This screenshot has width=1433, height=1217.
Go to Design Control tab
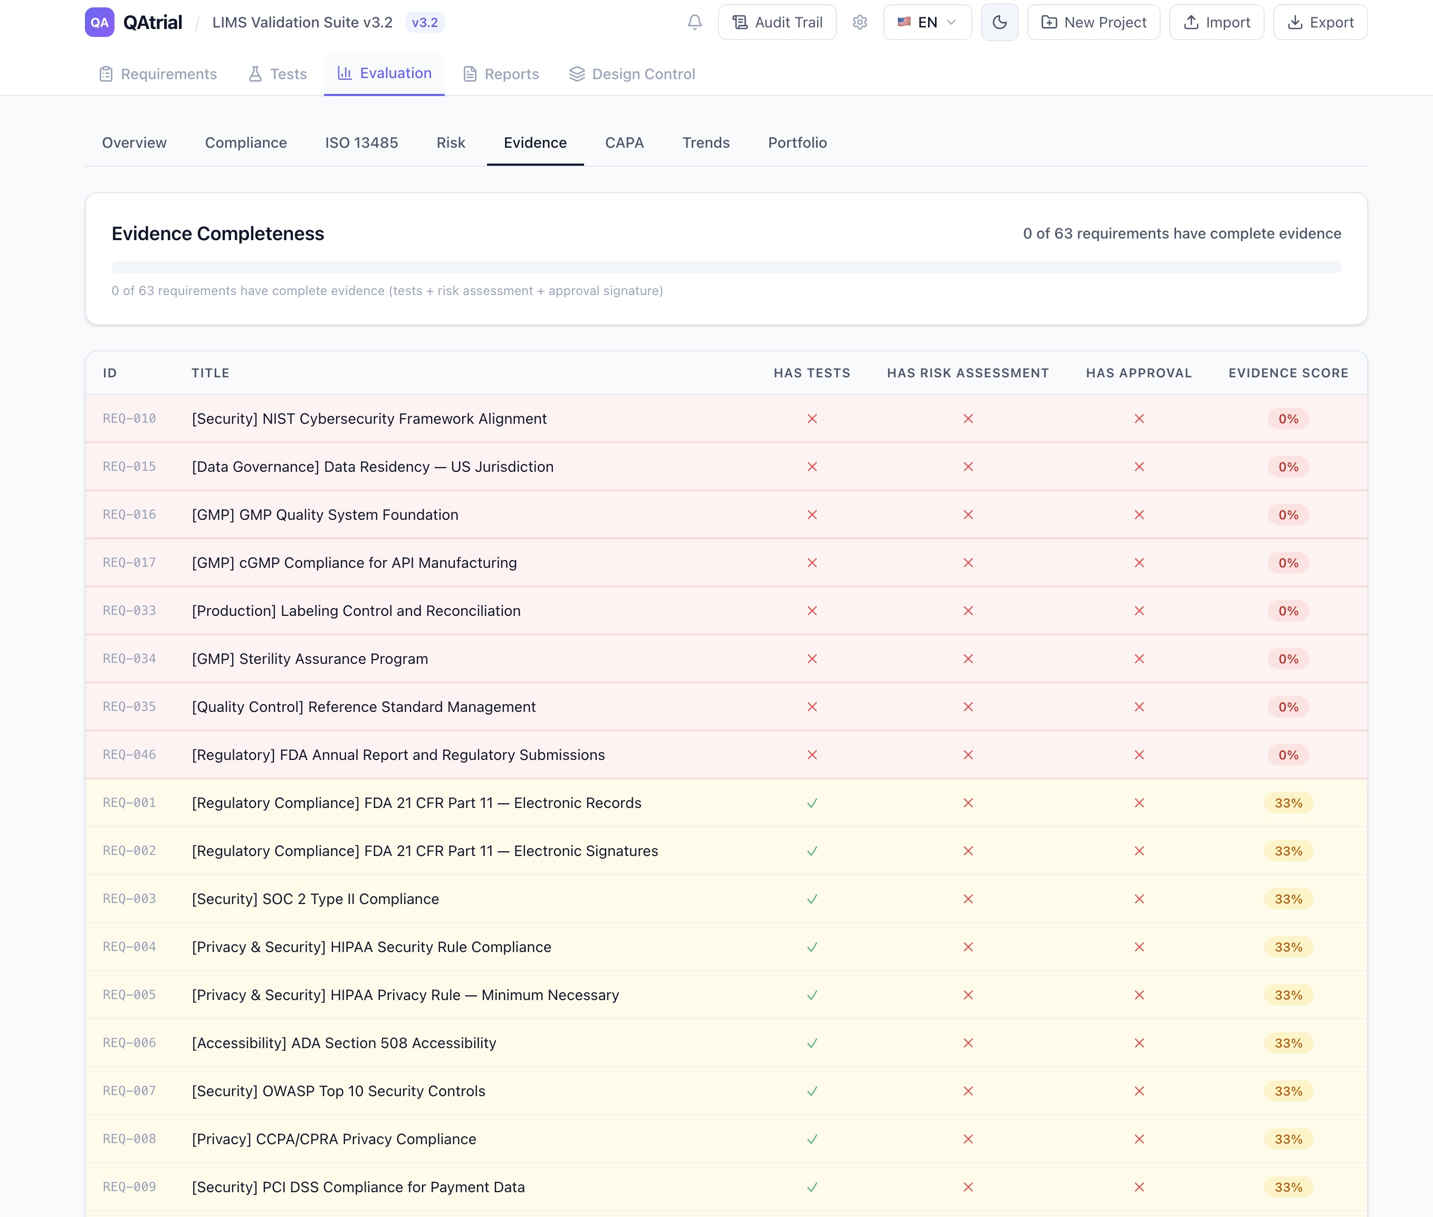click(632, 74)
